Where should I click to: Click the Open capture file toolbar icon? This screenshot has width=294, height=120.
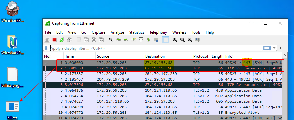pos(79,40)
